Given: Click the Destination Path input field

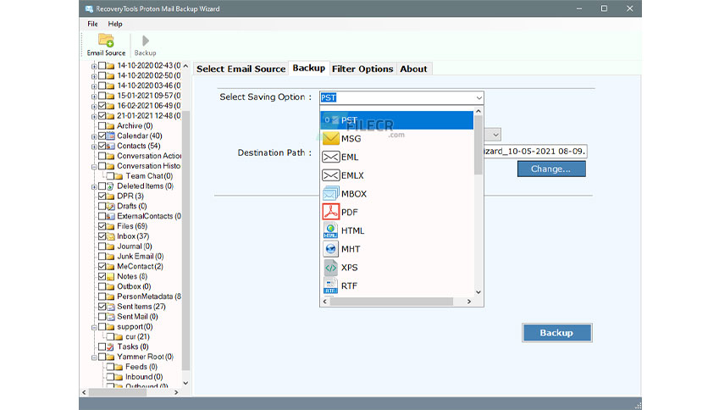Looking at the screenshot, I should point(535,152).
